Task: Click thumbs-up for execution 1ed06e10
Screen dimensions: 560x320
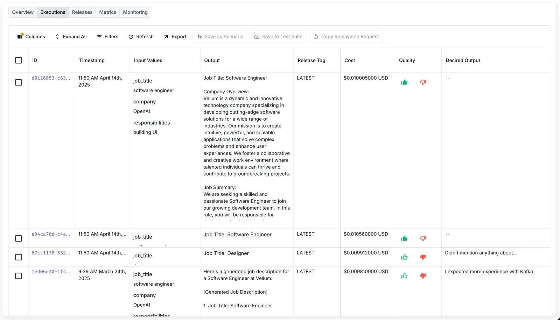Action: point(404,276)
